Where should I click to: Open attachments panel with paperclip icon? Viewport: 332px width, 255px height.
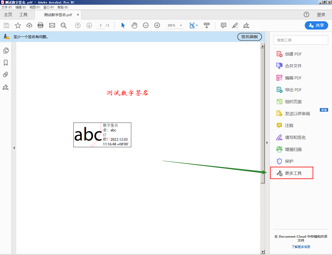(x=6, y=75)
